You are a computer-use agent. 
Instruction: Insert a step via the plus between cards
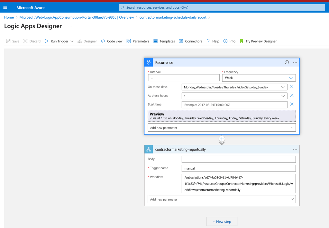pyautogui.click(x=222, y=139)
